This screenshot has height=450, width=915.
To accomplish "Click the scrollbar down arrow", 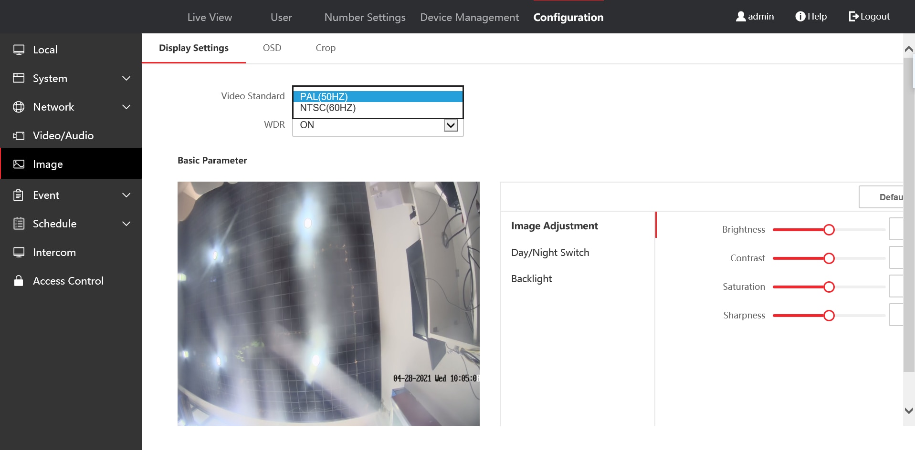I will click(x=909, y=410).
